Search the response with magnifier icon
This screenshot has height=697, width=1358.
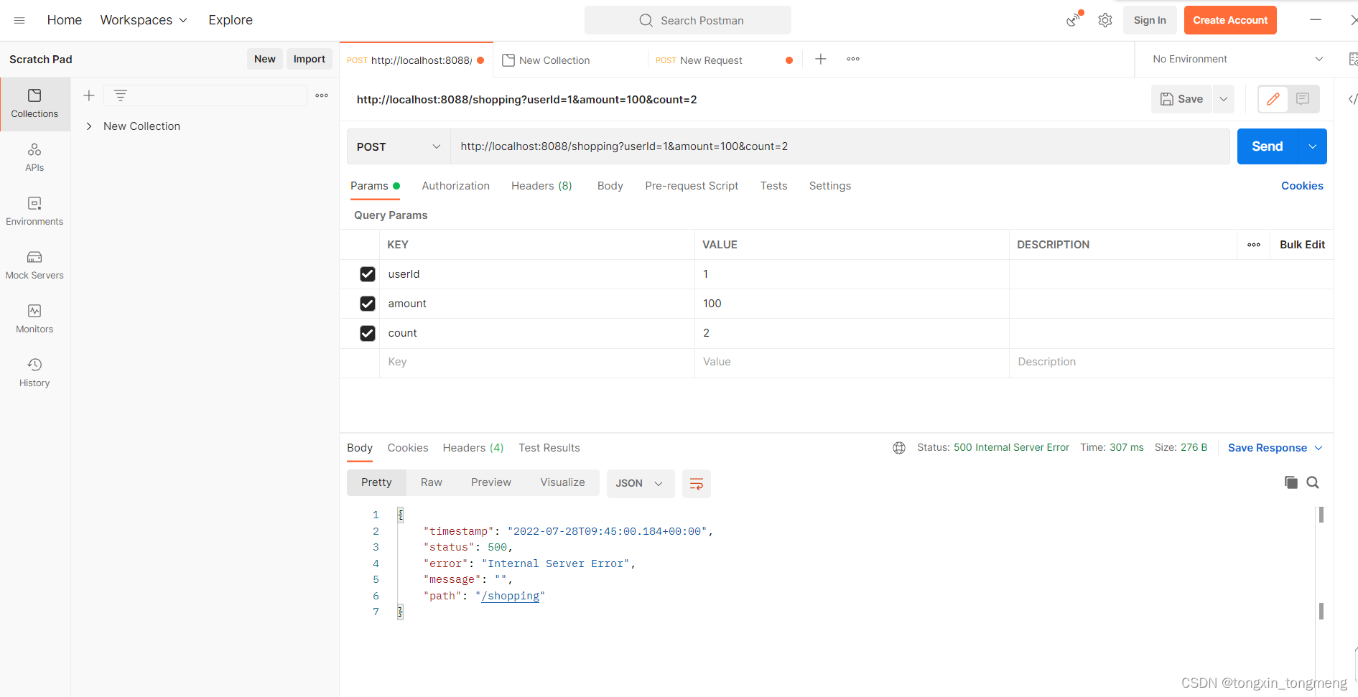tap(1313, 482)
